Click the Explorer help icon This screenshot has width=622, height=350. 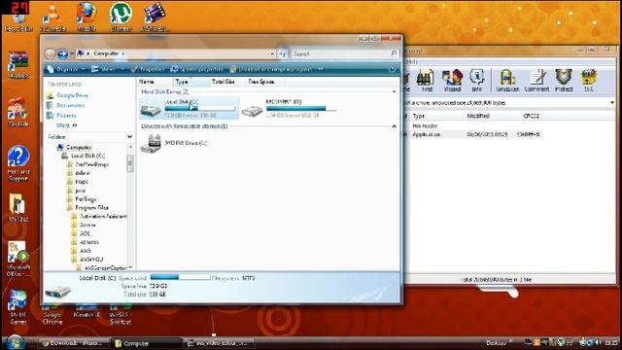point(392,69)
